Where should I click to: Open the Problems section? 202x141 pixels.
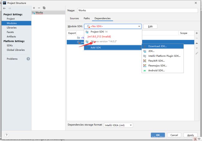click(16, 59)
